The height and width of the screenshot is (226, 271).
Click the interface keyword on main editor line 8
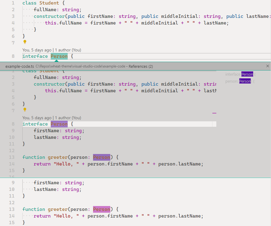pos(35,56)
